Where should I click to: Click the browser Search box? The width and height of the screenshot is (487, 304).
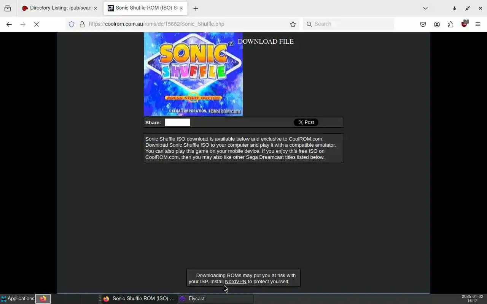[349, 24]
